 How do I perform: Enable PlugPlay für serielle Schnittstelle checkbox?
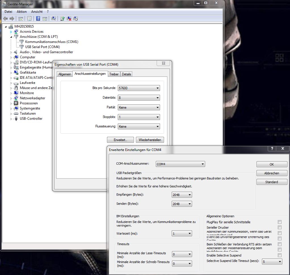[x=280, y=222]
